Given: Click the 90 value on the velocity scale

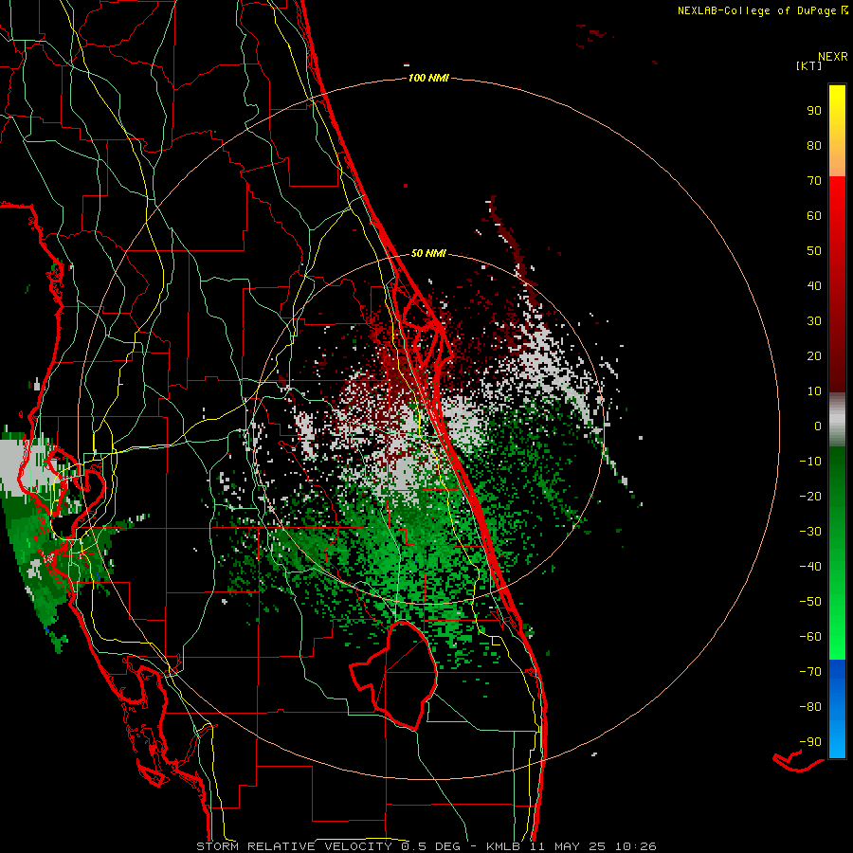Looking at the screenshot, I should coord(814,111).
